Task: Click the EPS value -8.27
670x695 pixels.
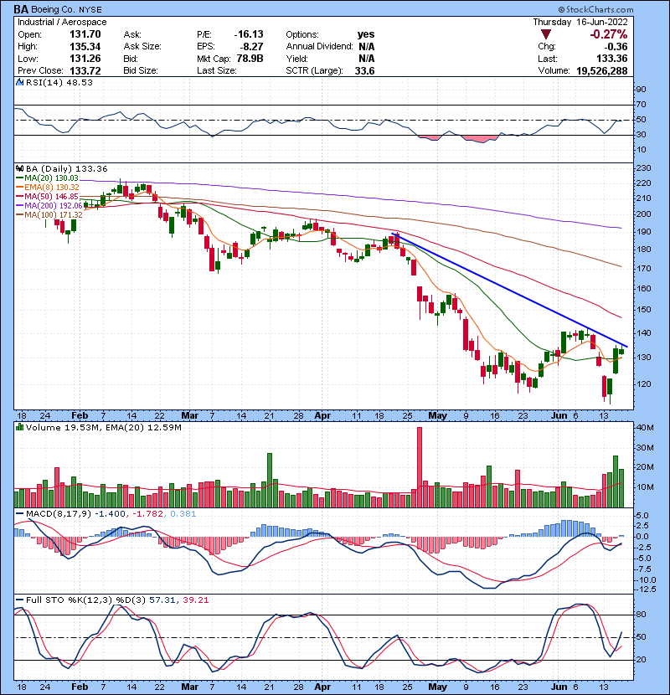Action: pos(251,47)
